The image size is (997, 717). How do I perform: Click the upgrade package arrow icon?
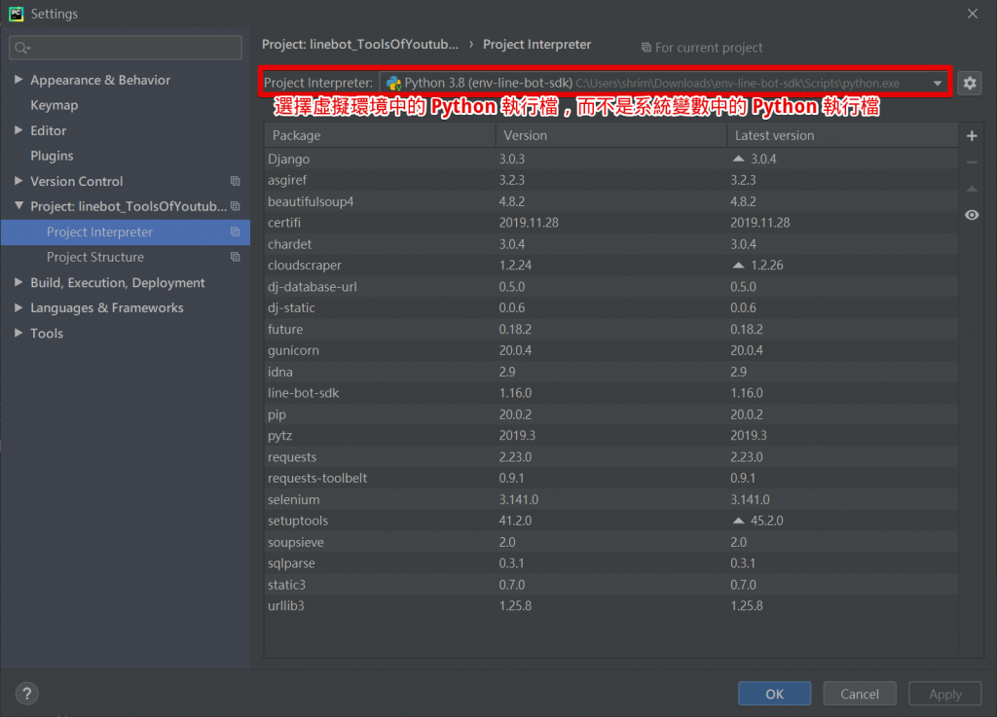972,189
